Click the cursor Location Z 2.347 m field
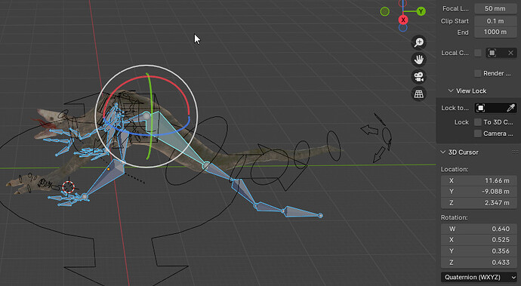Screen dimensions: 521x286 click(479, 203)
